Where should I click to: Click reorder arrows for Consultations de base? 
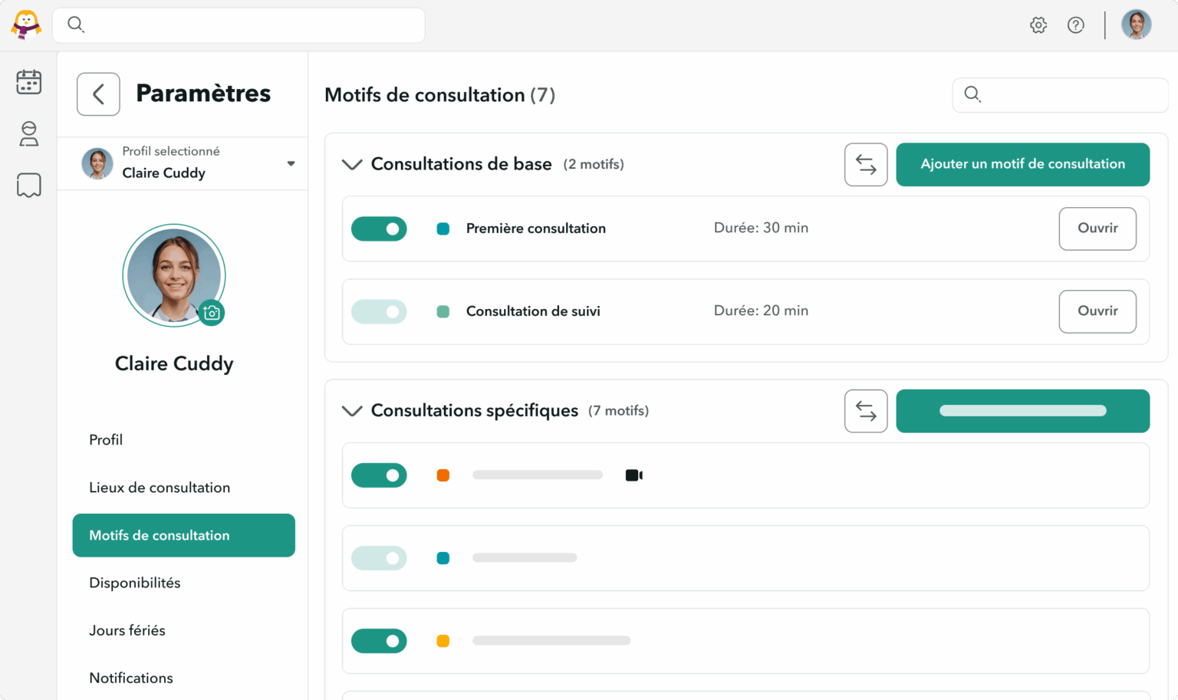point(866,164)
